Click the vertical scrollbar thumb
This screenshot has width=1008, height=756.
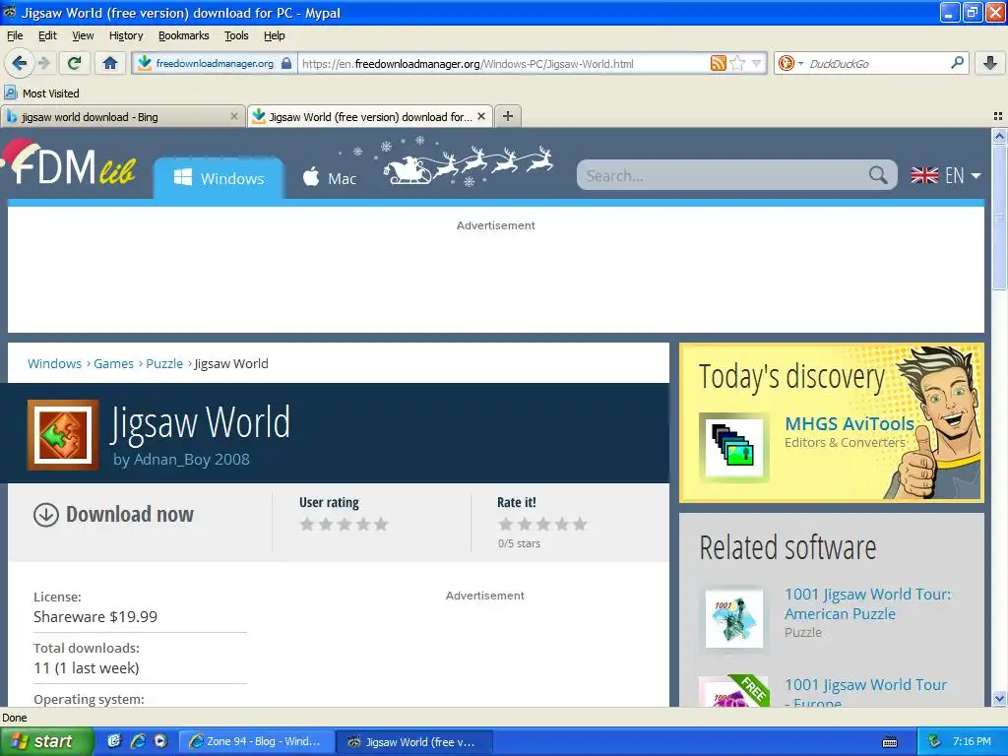[999, 218]
